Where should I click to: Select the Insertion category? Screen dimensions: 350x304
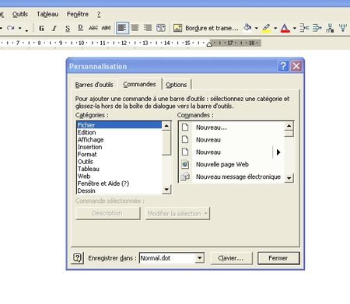pyautogui.click(x=120, y=147)
